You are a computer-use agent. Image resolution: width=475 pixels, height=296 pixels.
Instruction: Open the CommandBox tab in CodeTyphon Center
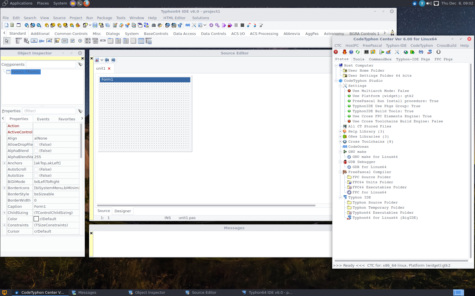point(380,59)
